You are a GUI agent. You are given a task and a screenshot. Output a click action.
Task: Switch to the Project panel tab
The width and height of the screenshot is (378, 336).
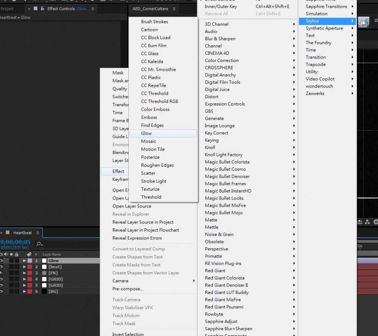7,8
